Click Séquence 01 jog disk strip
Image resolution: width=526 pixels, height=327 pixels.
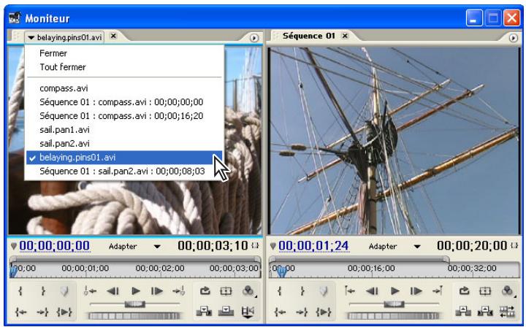(x=394, y=315)
